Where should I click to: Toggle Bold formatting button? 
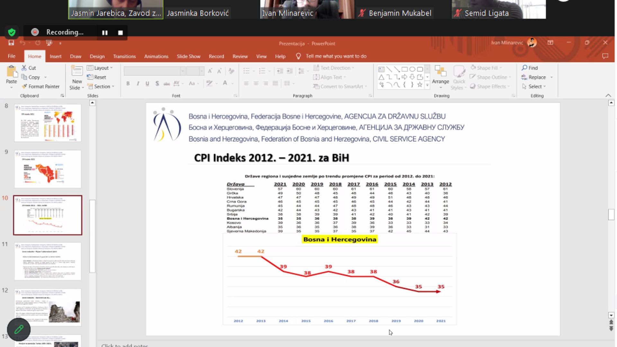[x=128, y=84]
